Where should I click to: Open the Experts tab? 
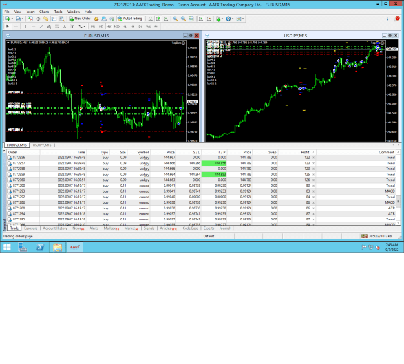(x=209, y=228)
